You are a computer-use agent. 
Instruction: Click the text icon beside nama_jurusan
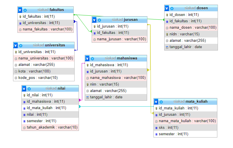coord(95,40)
